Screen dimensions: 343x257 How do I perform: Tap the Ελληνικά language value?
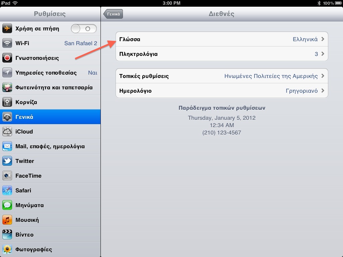click(305, 39)
